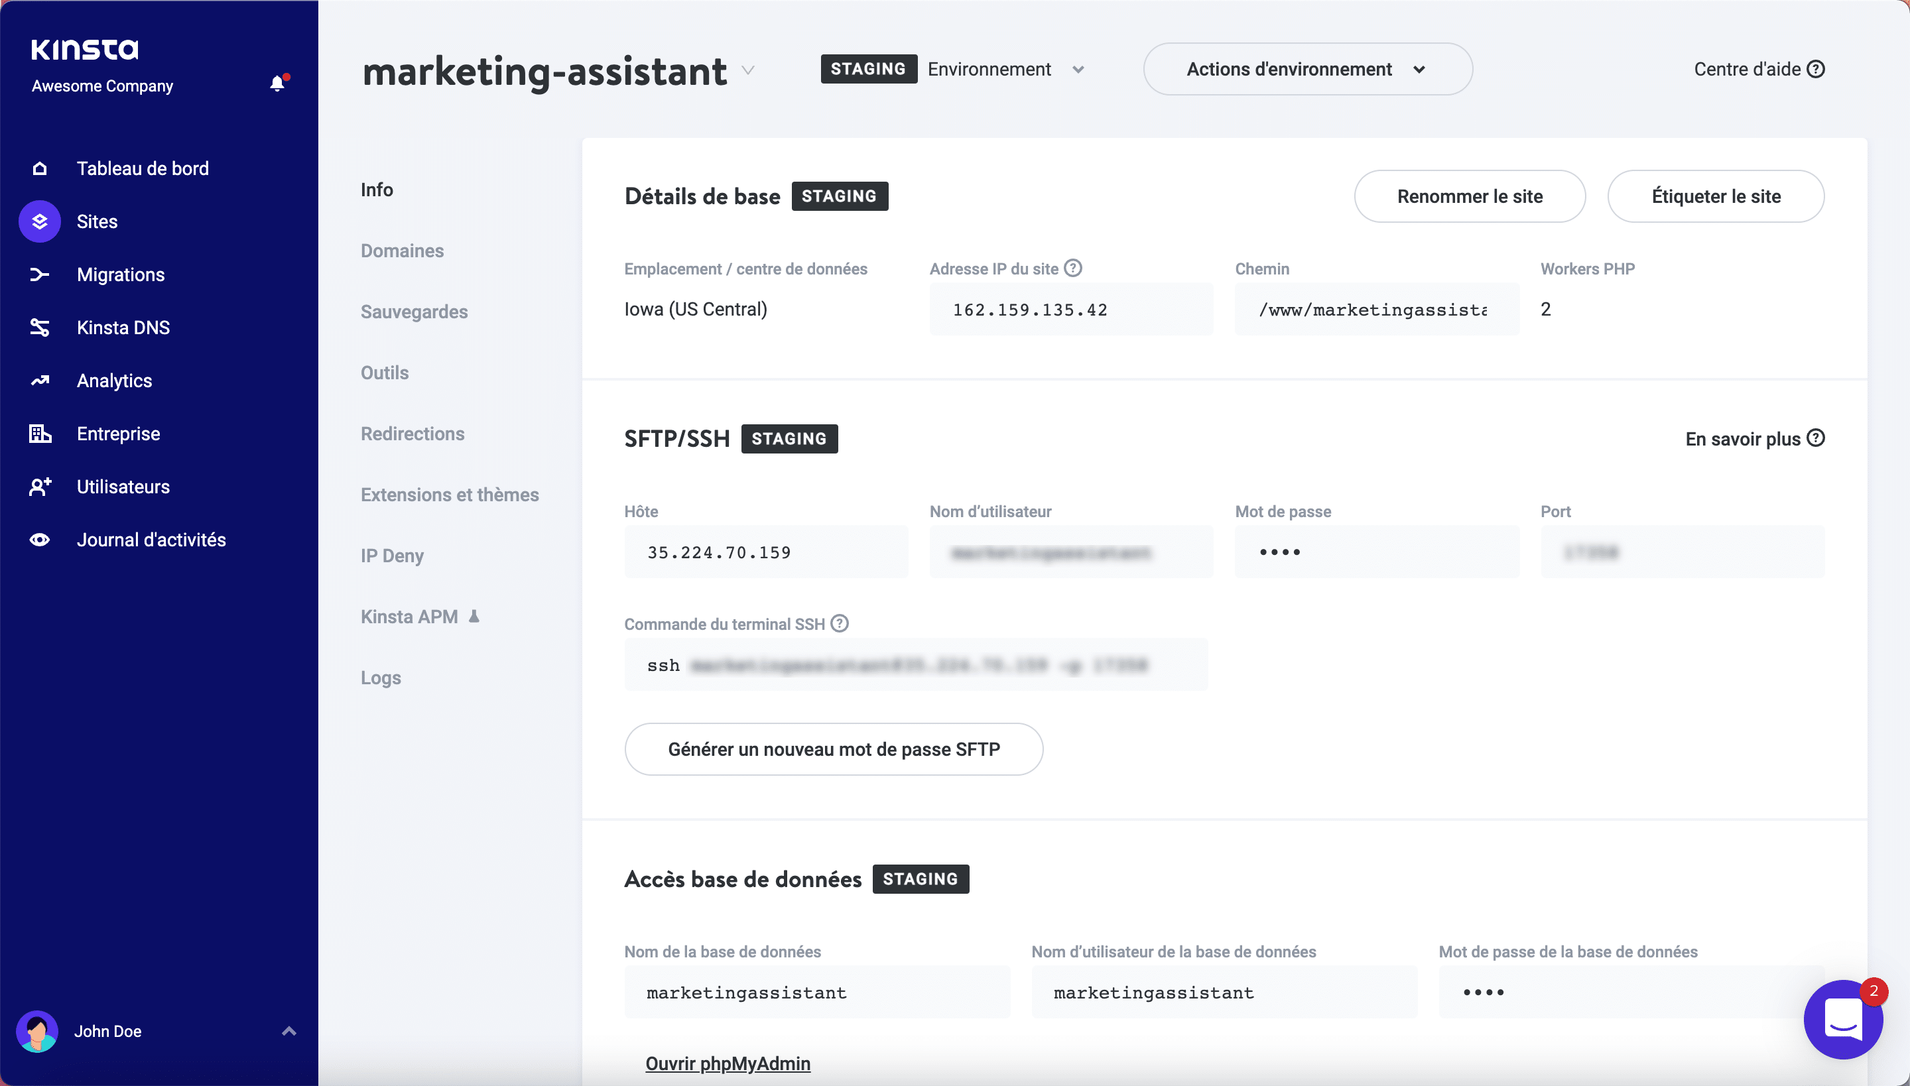Click the Analytics chart icon

40,381
